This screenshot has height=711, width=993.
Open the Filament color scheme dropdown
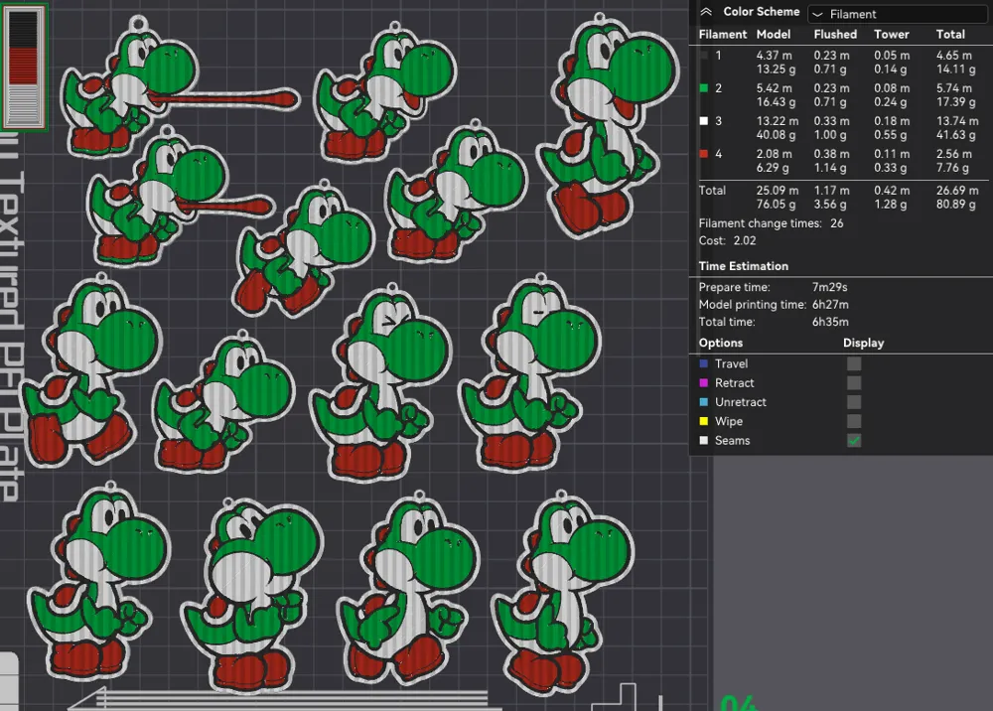coord(896,14)
